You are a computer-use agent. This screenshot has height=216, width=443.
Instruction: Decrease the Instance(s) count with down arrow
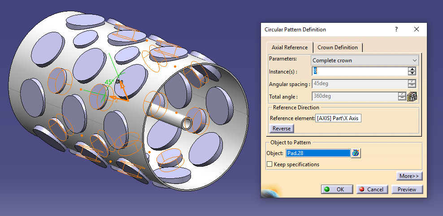tap(412, 73)
